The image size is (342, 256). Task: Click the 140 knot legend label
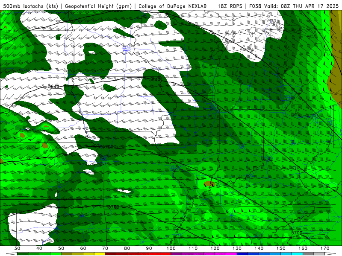(x=259, y=248)
